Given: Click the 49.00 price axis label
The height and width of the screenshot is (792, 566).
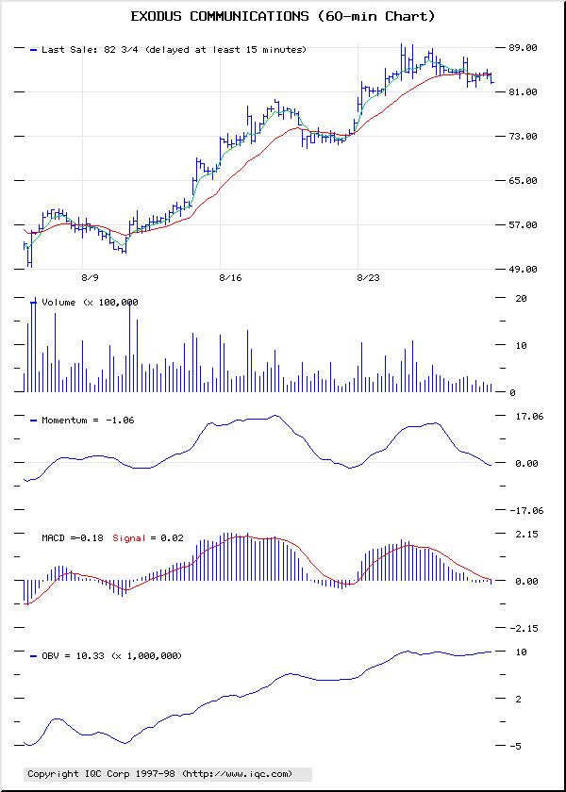Looking at the screenshot, I should 523,270.
